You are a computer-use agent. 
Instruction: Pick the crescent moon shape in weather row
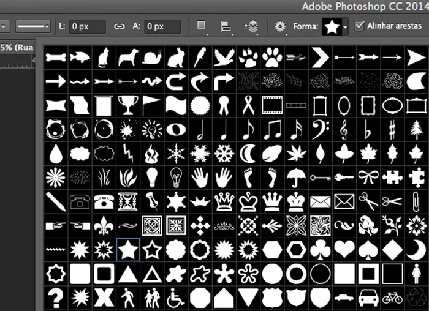(248, 153)
